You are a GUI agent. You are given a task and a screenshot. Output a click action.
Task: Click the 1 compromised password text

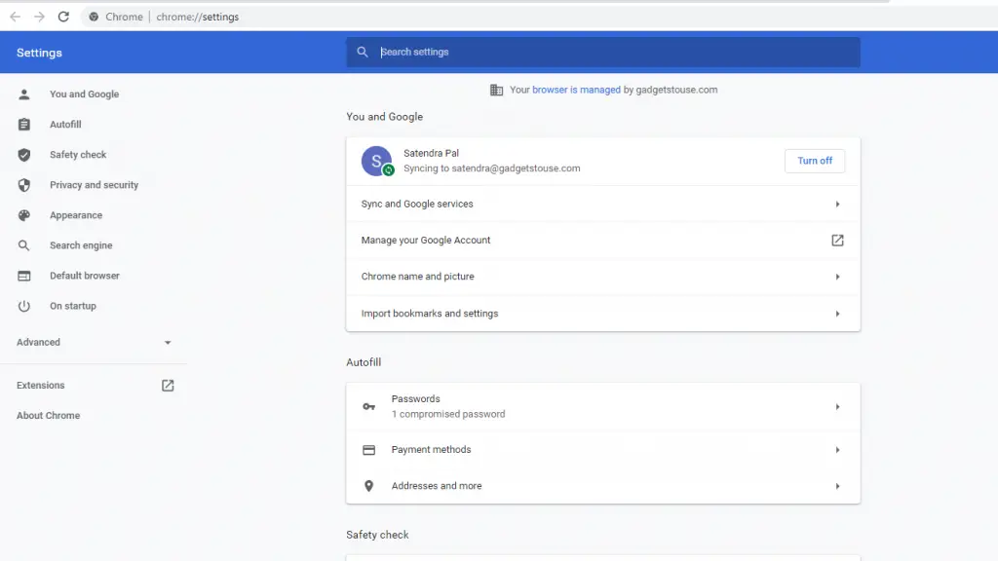448,414
